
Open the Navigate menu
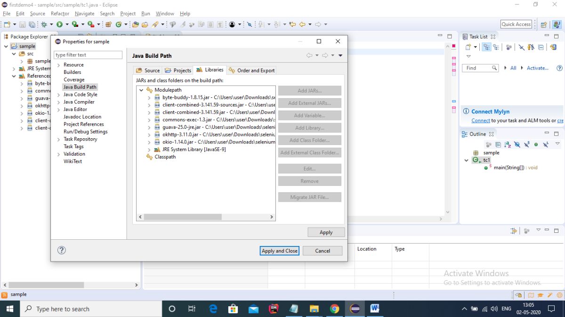(84, 14)
